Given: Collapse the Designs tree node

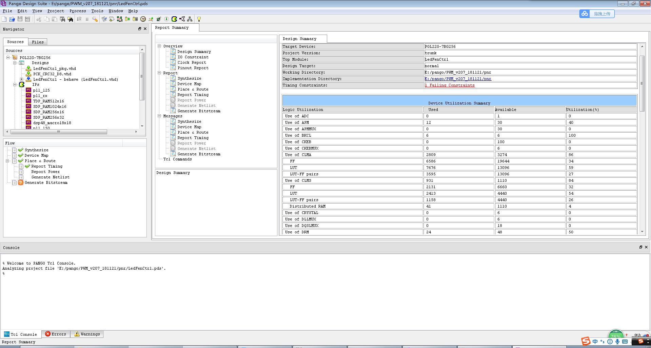Looking at the screenshot, I should 15,63.
